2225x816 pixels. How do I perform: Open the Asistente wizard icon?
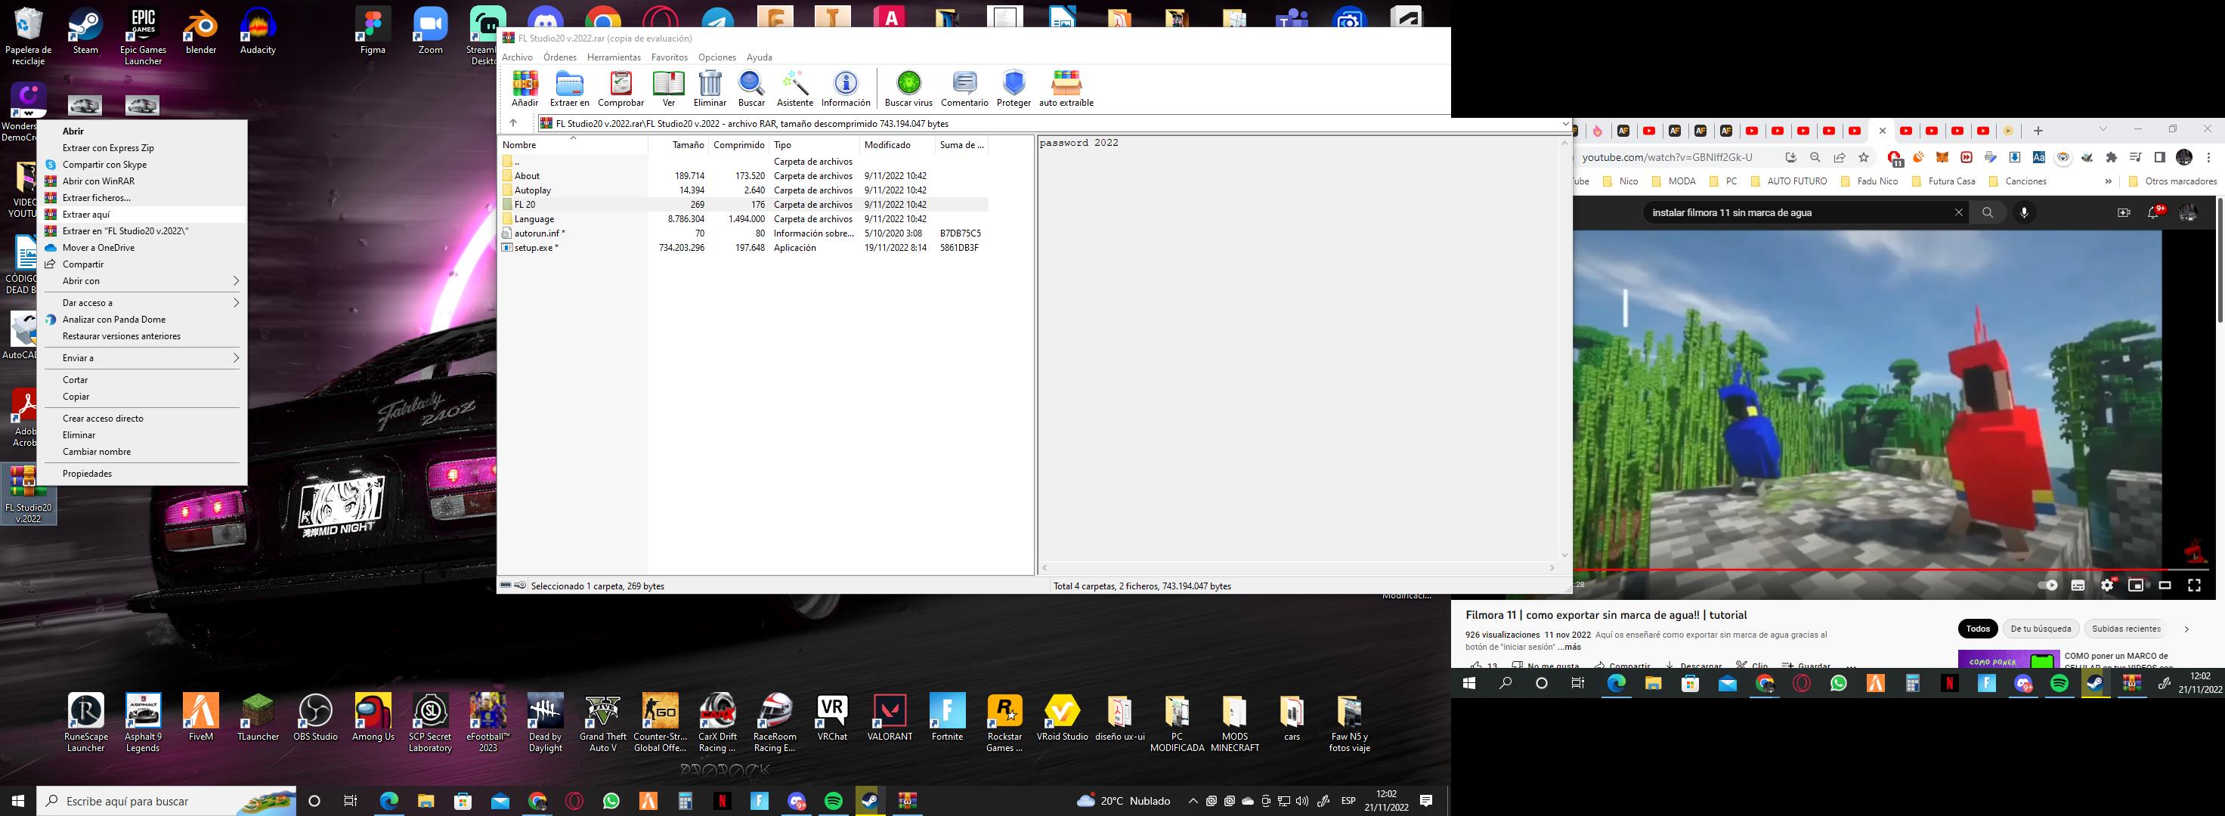point(794,88)
